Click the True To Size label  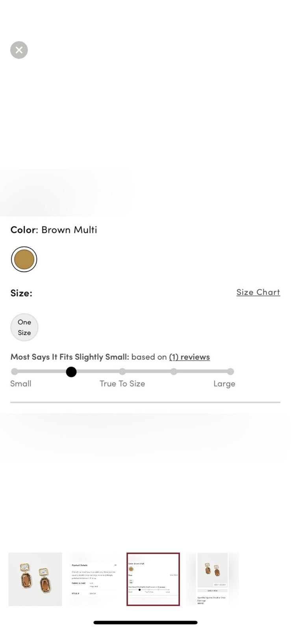pos(122,384)
